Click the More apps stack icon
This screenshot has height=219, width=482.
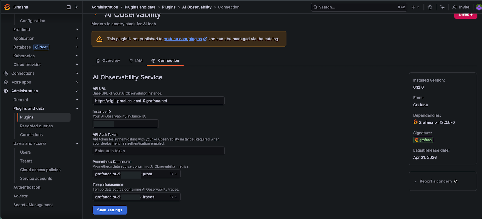[x=6, y=82]
